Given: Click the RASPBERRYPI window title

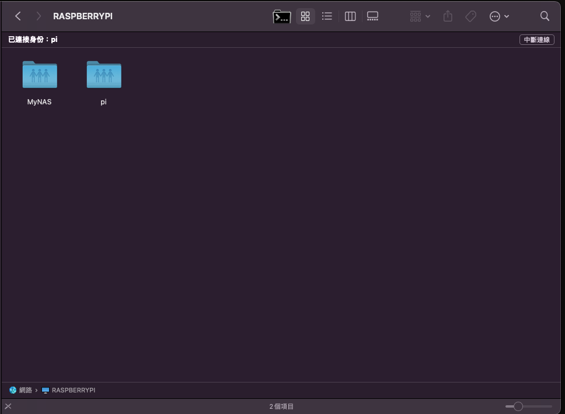Looking at the screenshot, I should click(x=83, y=16).
